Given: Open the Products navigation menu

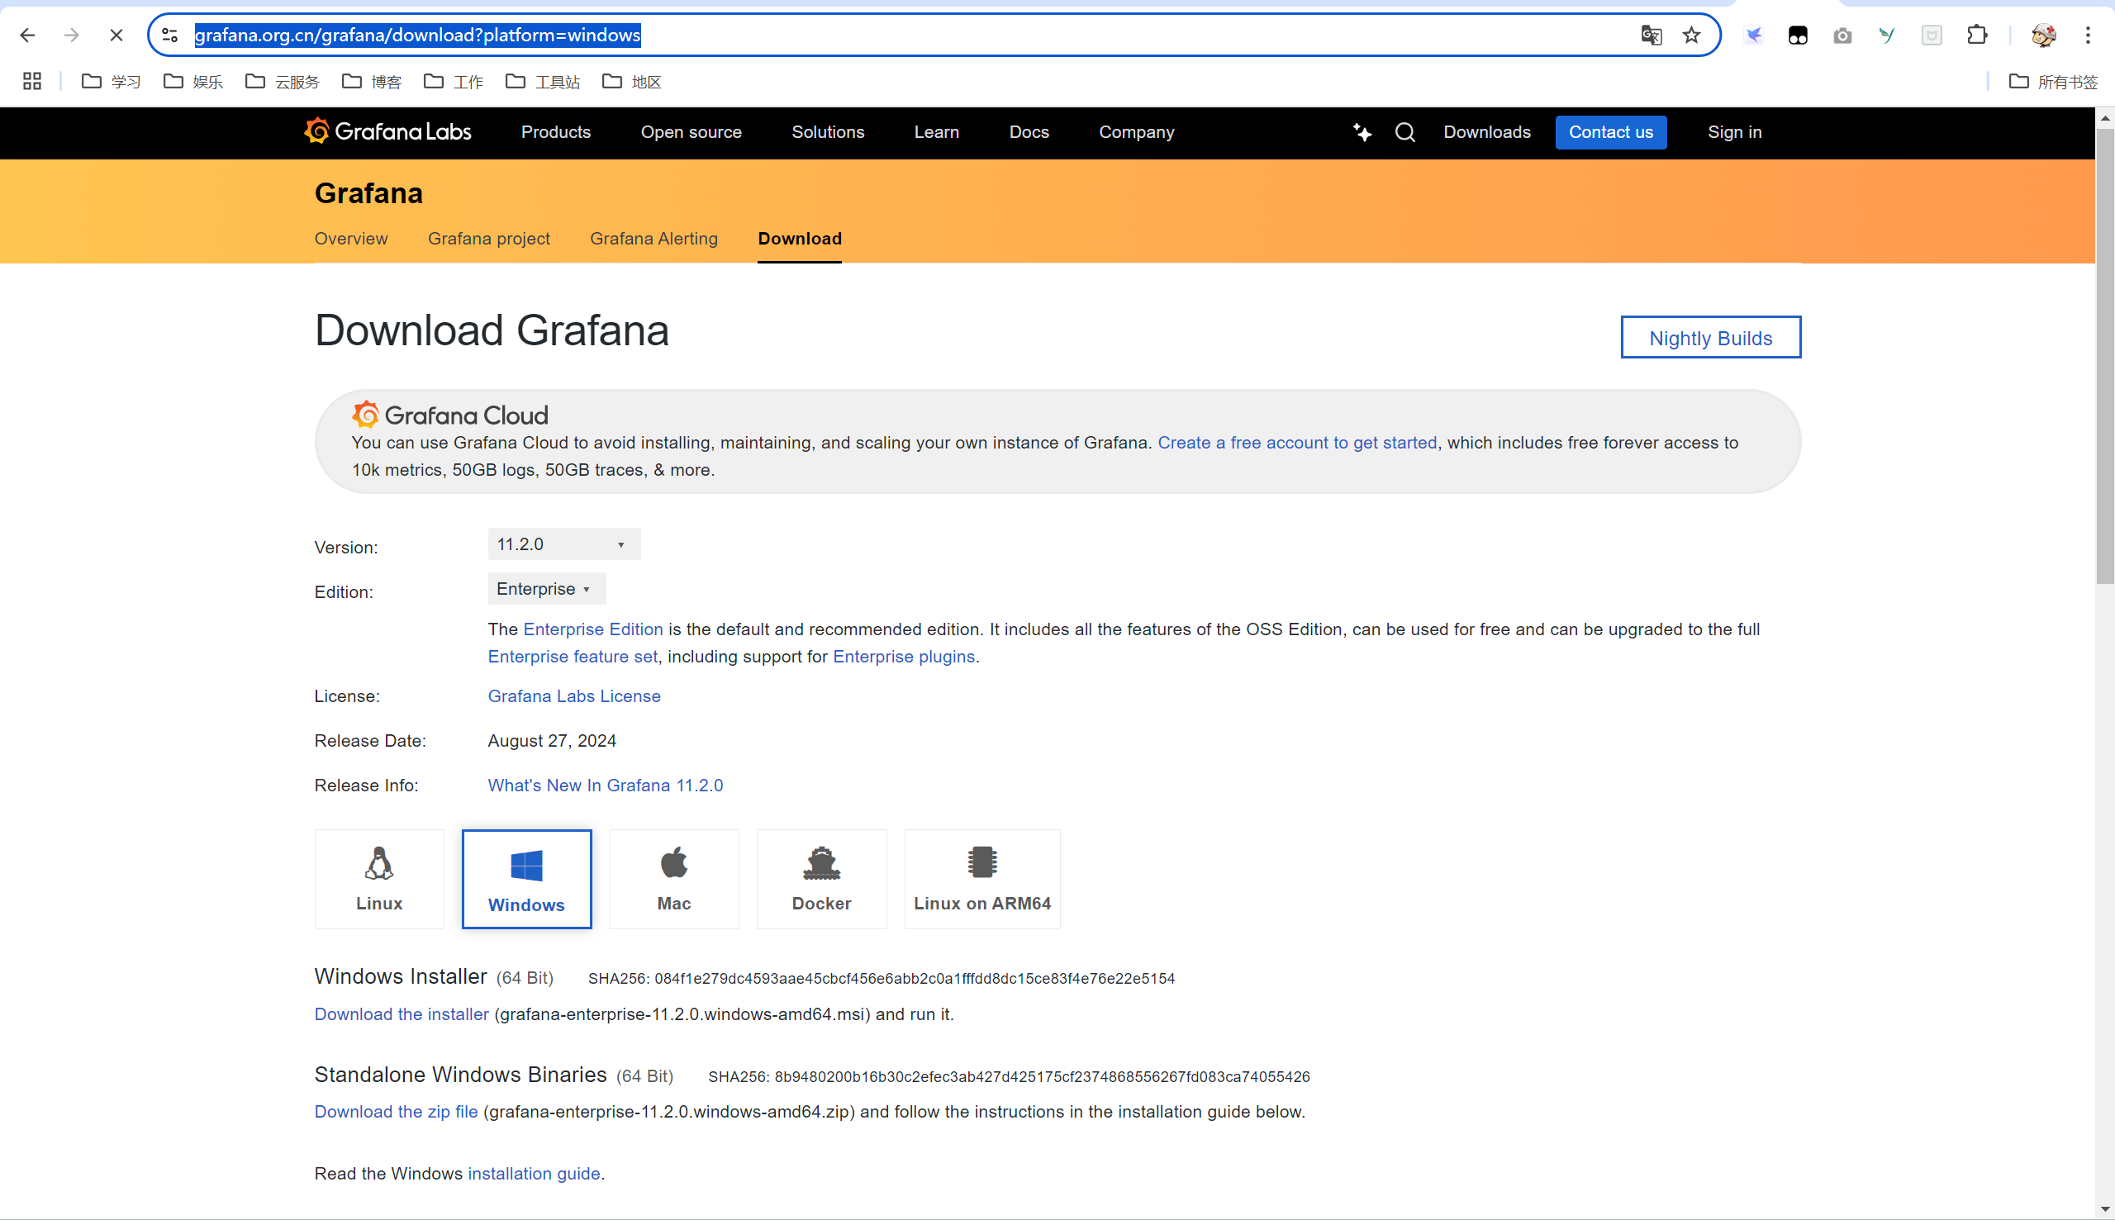Looking at the screenshot, I should [x=555, y=132].
